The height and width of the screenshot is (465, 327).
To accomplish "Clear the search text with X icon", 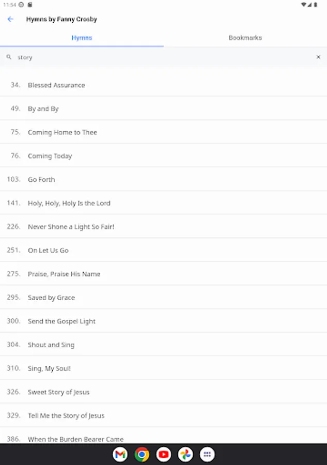I will 318,57.
